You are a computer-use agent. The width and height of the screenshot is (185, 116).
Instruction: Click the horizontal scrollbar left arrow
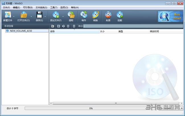coord(51,103)
